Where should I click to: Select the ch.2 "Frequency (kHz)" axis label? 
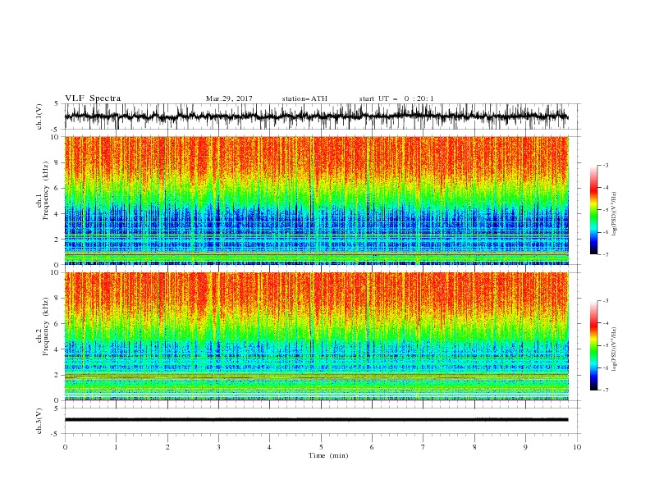click(45, 326)
